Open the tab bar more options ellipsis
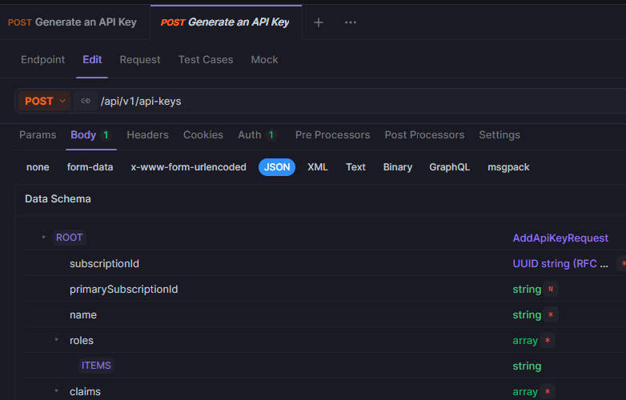 click(x=351, y=22)
